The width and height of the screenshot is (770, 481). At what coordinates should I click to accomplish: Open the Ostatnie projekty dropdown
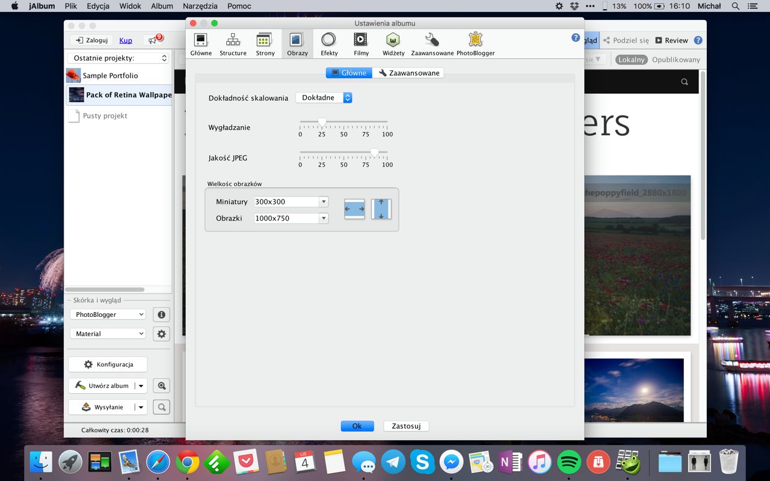pos(118,58)
